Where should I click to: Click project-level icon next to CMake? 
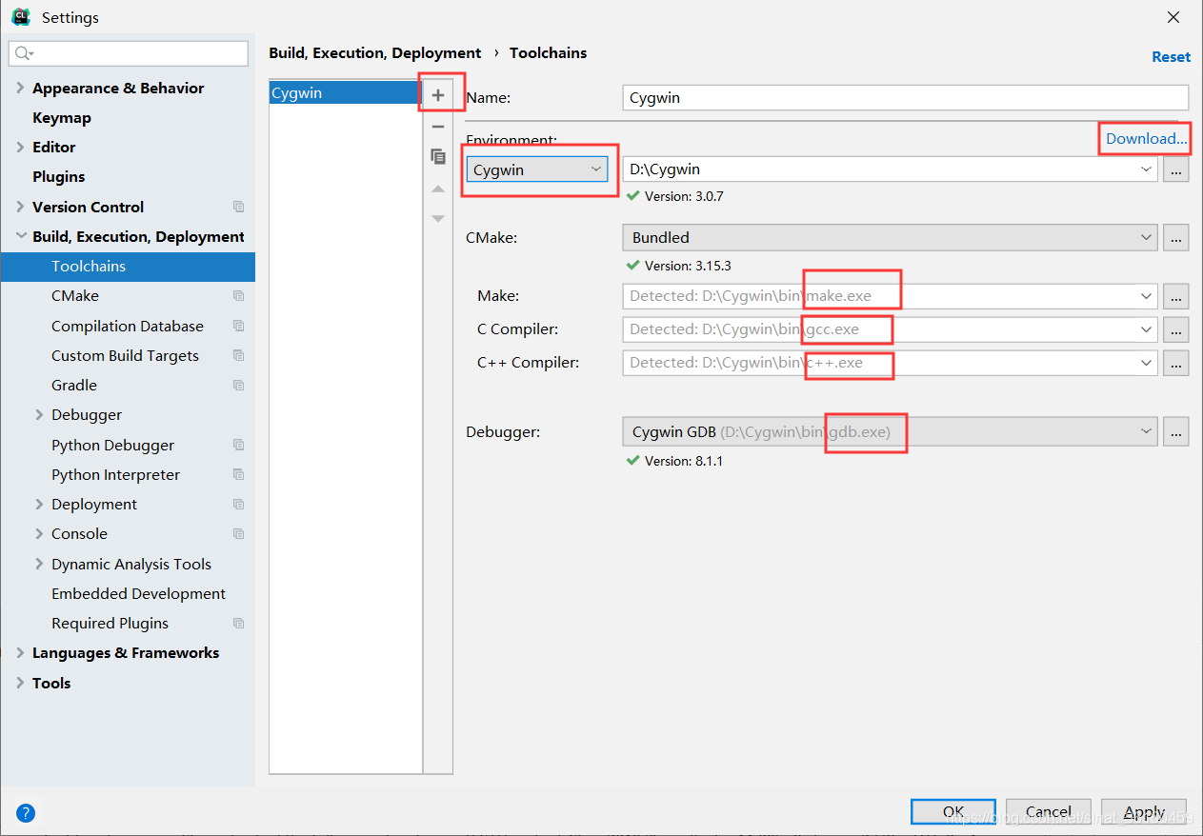click(238, 296)
